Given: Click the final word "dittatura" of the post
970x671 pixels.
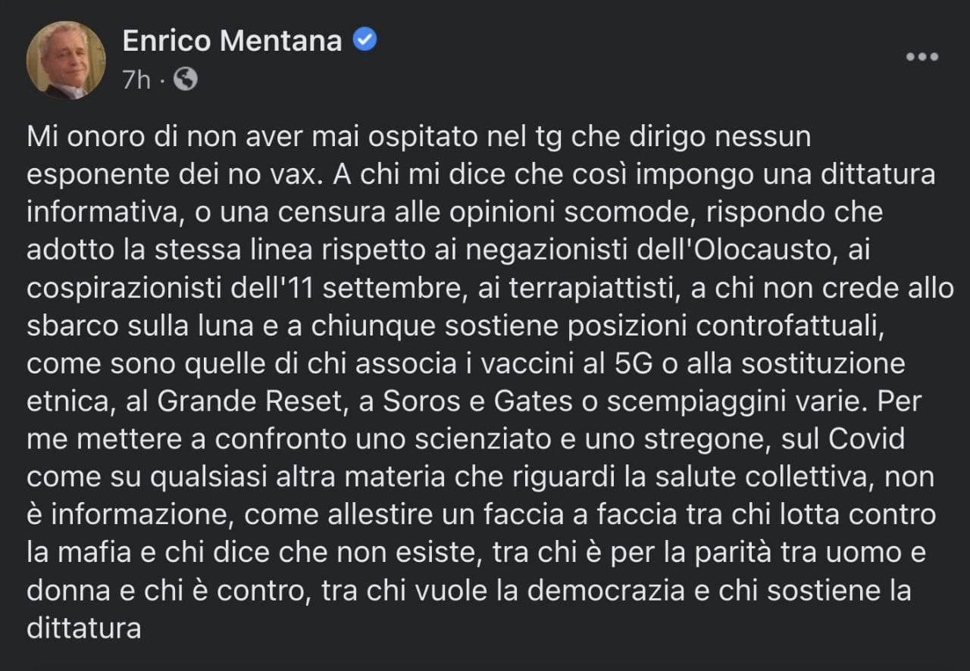Looking at the screenshot, I should point(84,629).
